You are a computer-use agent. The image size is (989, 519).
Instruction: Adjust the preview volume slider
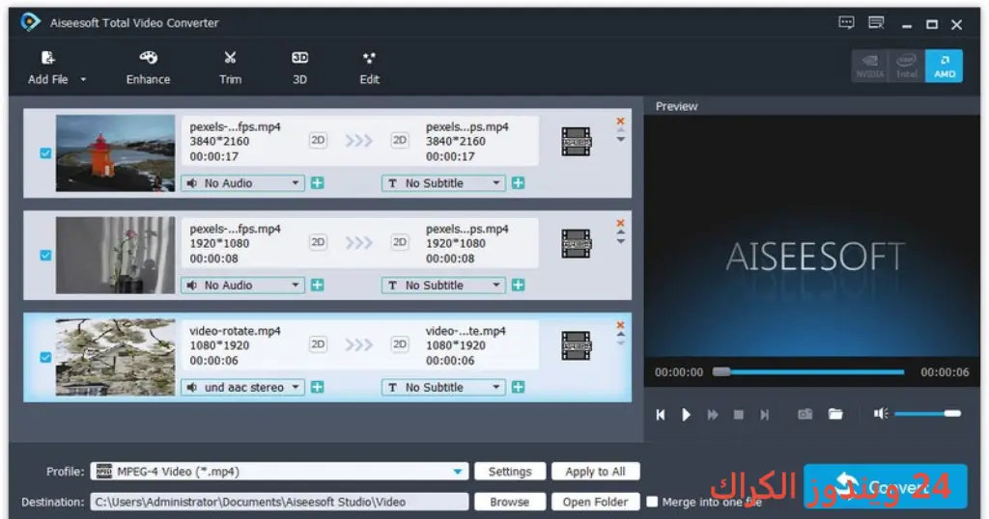coord(927,414)
